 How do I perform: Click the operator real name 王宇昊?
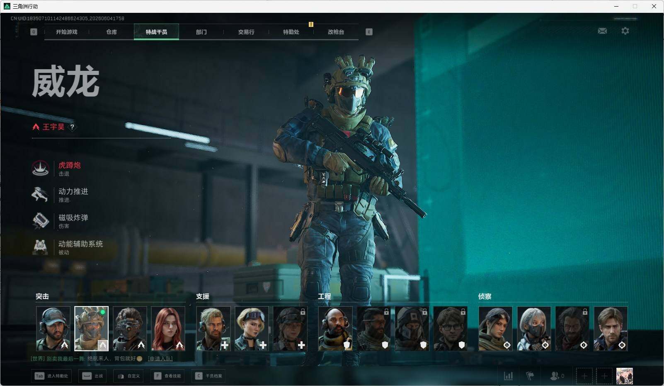(x=53, y=127)
